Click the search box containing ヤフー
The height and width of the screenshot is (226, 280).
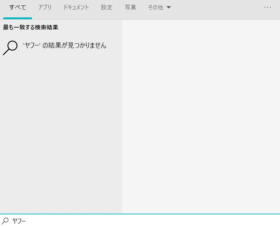(140, 221)
